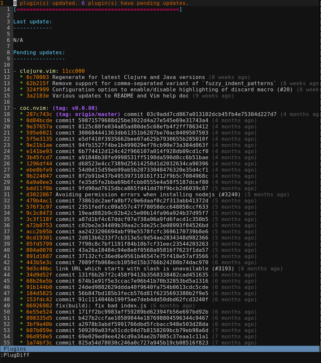Click the clojure.vim plugin entry

(39, 71)
